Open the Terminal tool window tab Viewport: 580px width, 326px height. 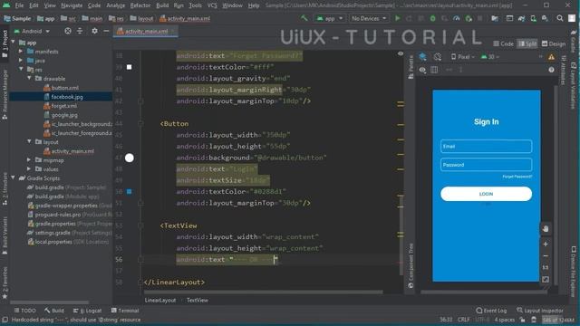[125, 311]
